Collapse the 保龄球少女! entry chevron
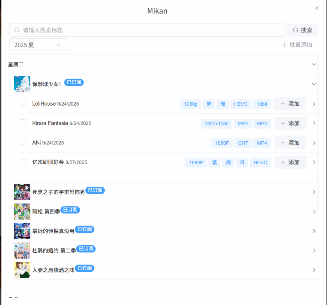This screenshot has width=327, height=305. click(314, 84)
